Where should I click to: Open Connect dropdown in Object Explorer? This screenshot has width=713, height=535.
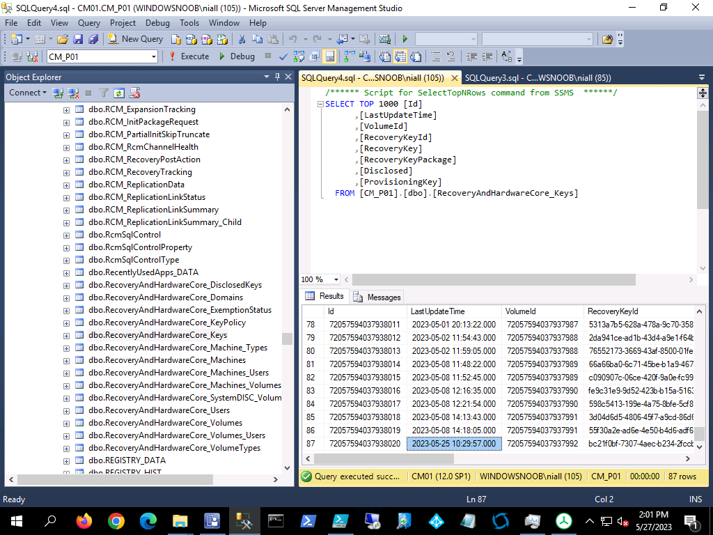click(28, 93)
